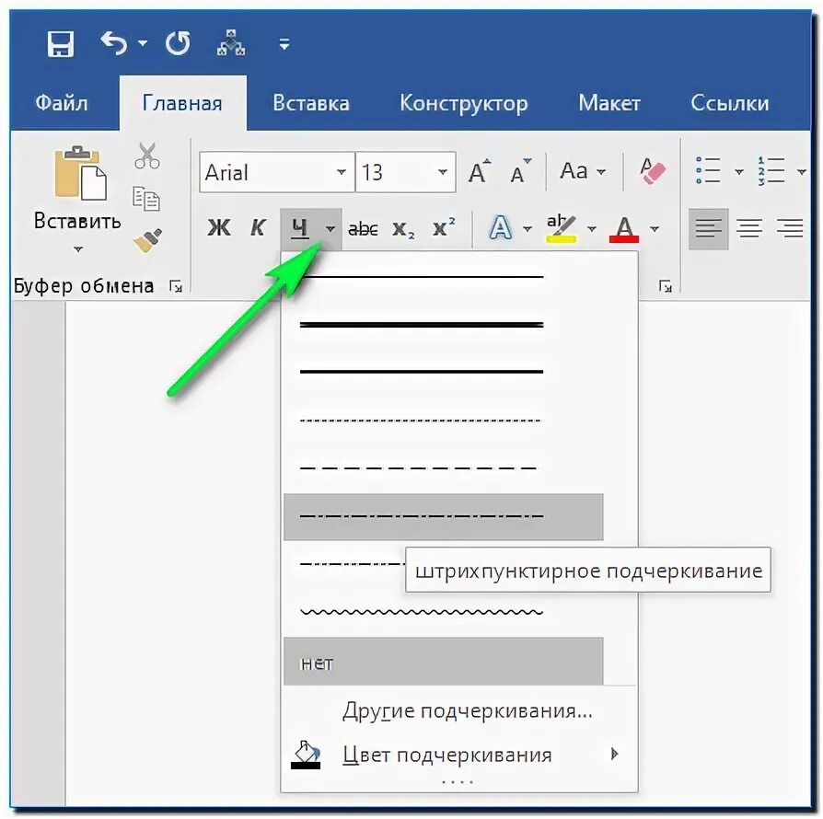Apply yellow text highlight color
This screenshot has height=819, width=823.
(561, 228)
